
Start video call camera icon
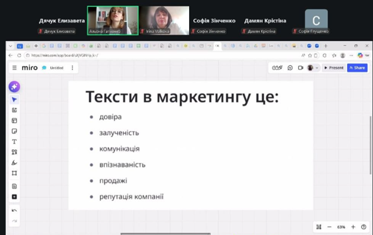300,68
